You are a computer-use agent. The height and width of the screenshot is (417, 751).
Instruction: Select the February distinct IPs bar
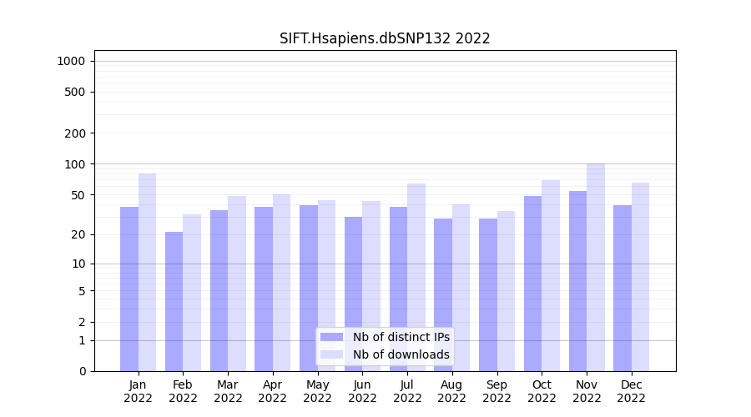pos(174,301)
